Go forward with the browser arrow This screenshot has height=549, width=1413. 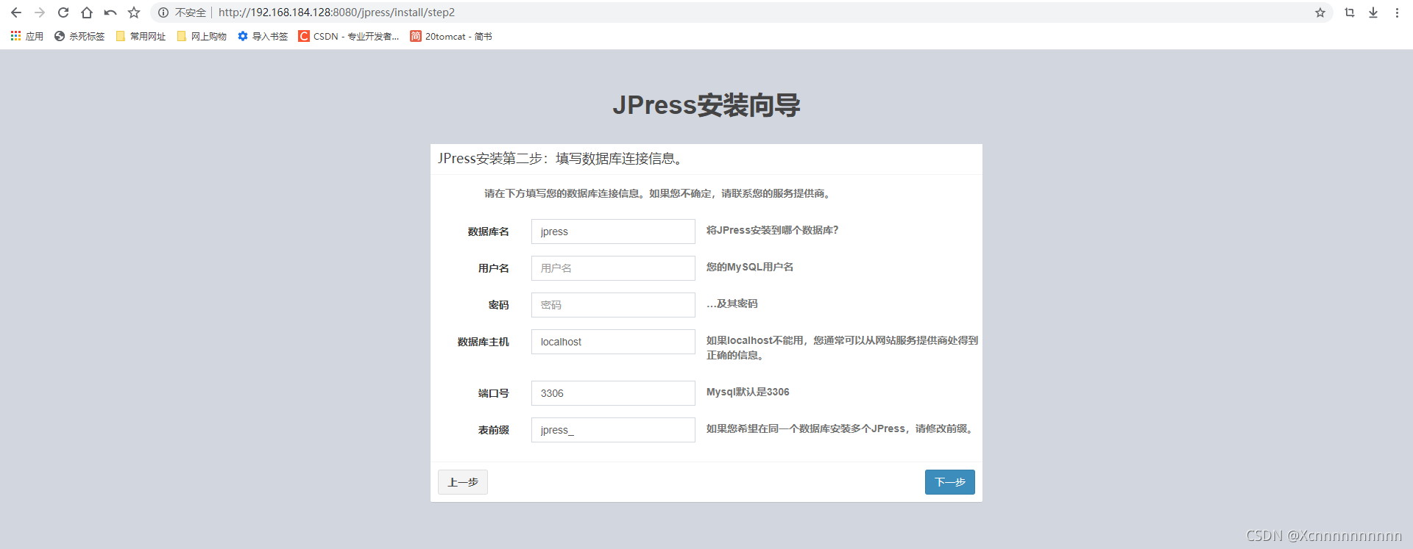click(40, 12)
